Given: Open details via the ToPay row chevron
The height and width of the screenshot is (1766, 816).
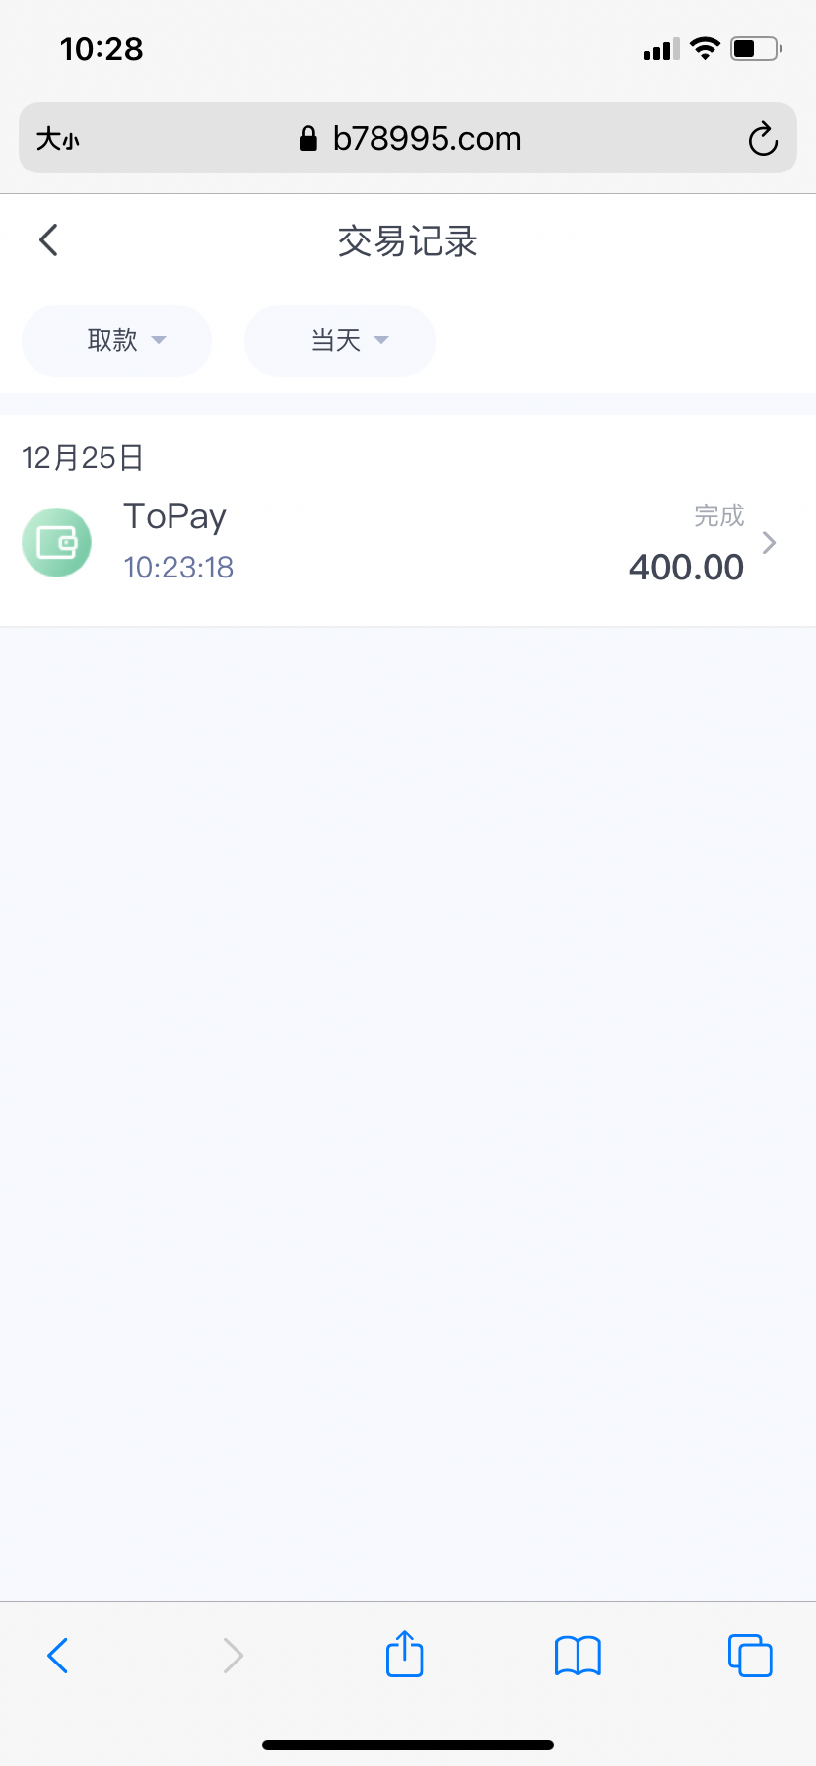Looking at the screenshot, I should click(x=770, y=542).
